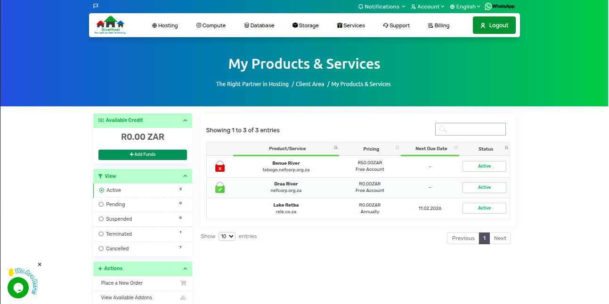Click the Next pagination button

(x=500, y=238)
